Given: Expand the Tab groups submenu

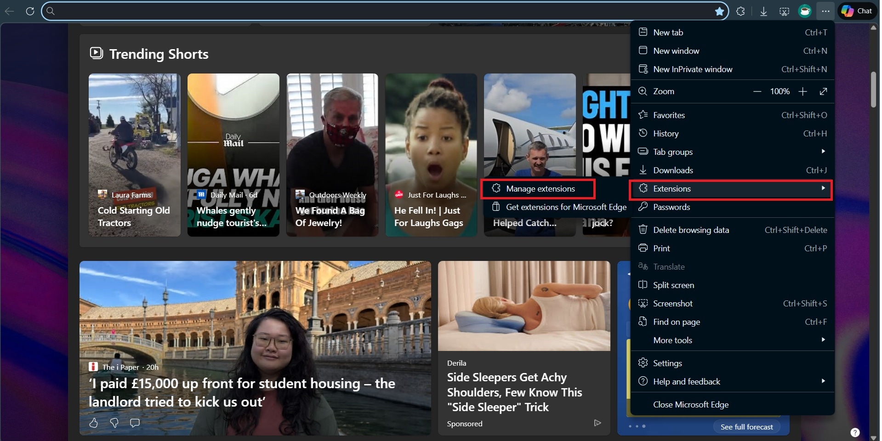Looking at the screenshot, I should pos(732,152).
